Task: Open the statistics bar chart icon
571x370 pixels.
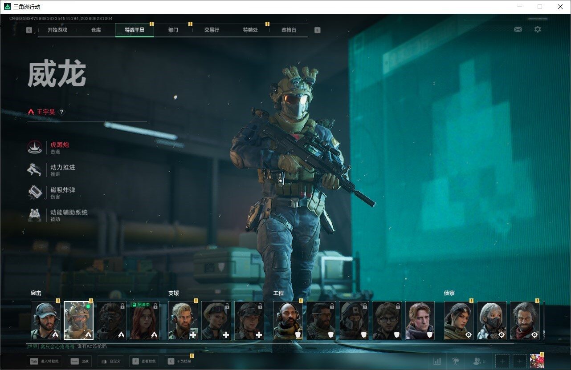Action: [x=437, y=361]
